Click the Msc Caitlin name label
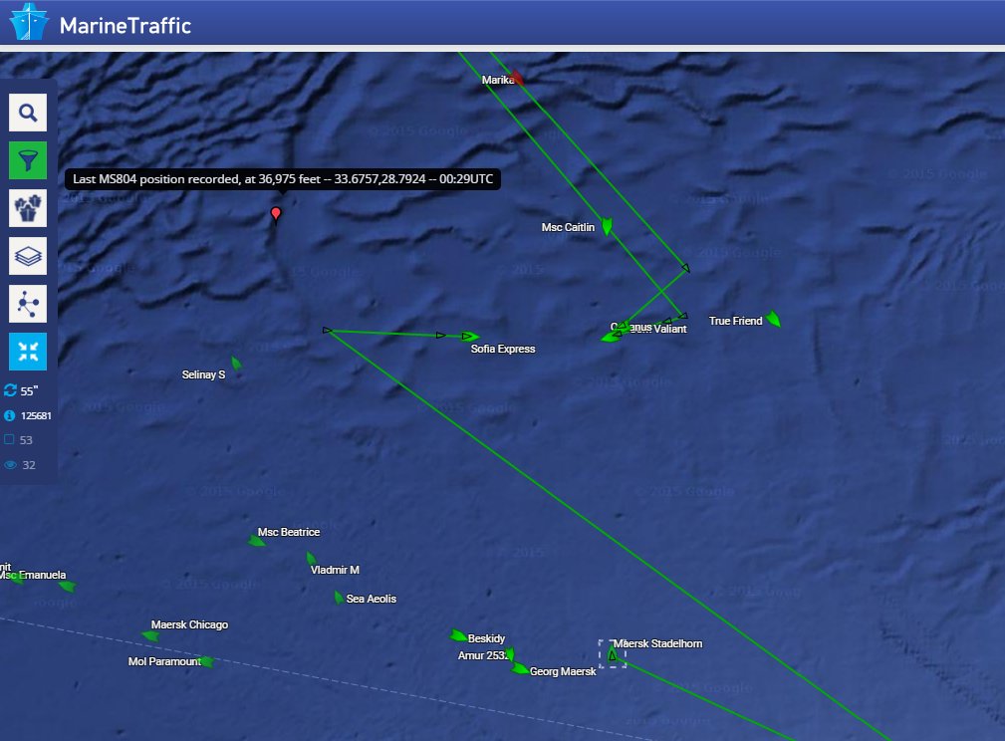This screenshot has width=1005, height=741. pos(568,227)
